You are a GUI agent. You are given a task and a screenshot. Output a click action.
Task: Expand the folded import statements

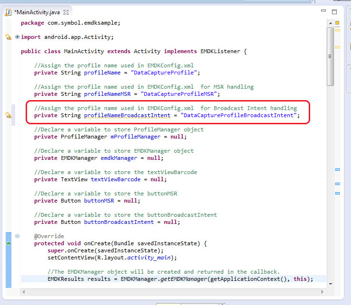tap(18, 37)
